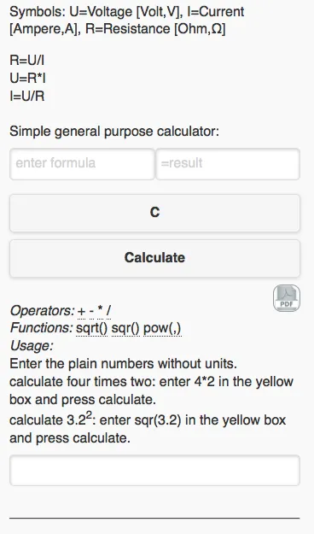Screen dimensions: 314x534
Task: Click the pow(,) function hint
Action: click(x=162, y=328)
